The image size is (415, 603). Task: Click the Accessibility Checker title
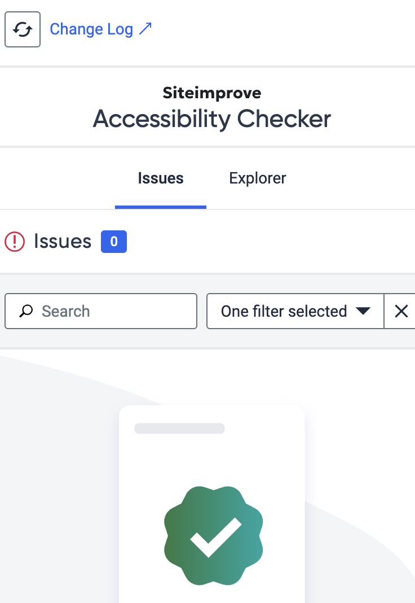(212, 119)
